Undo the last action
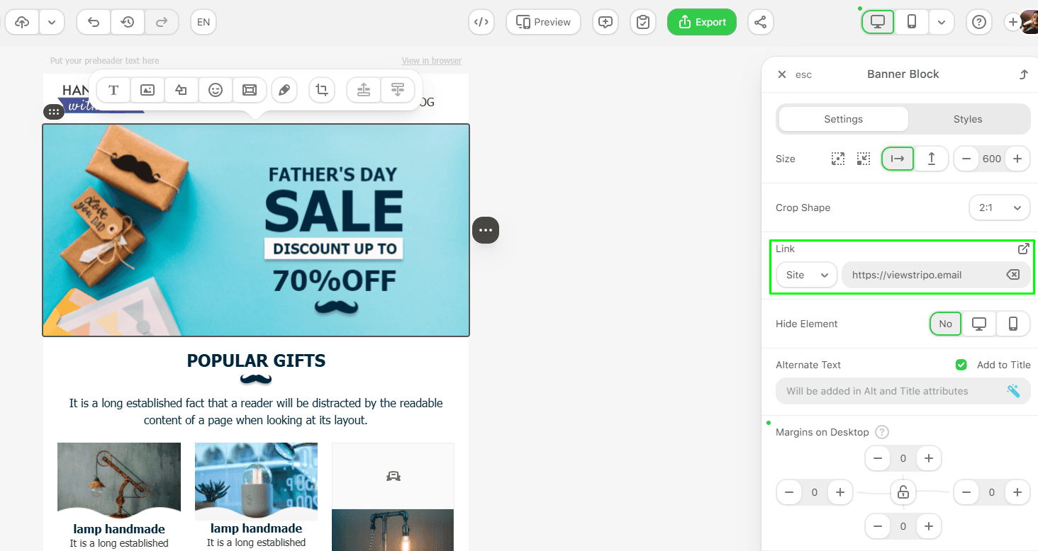 point(94,22)
